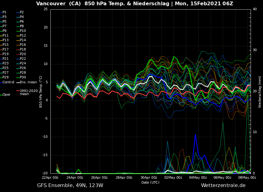Select the Ens. mean legend label

point(28,82)
